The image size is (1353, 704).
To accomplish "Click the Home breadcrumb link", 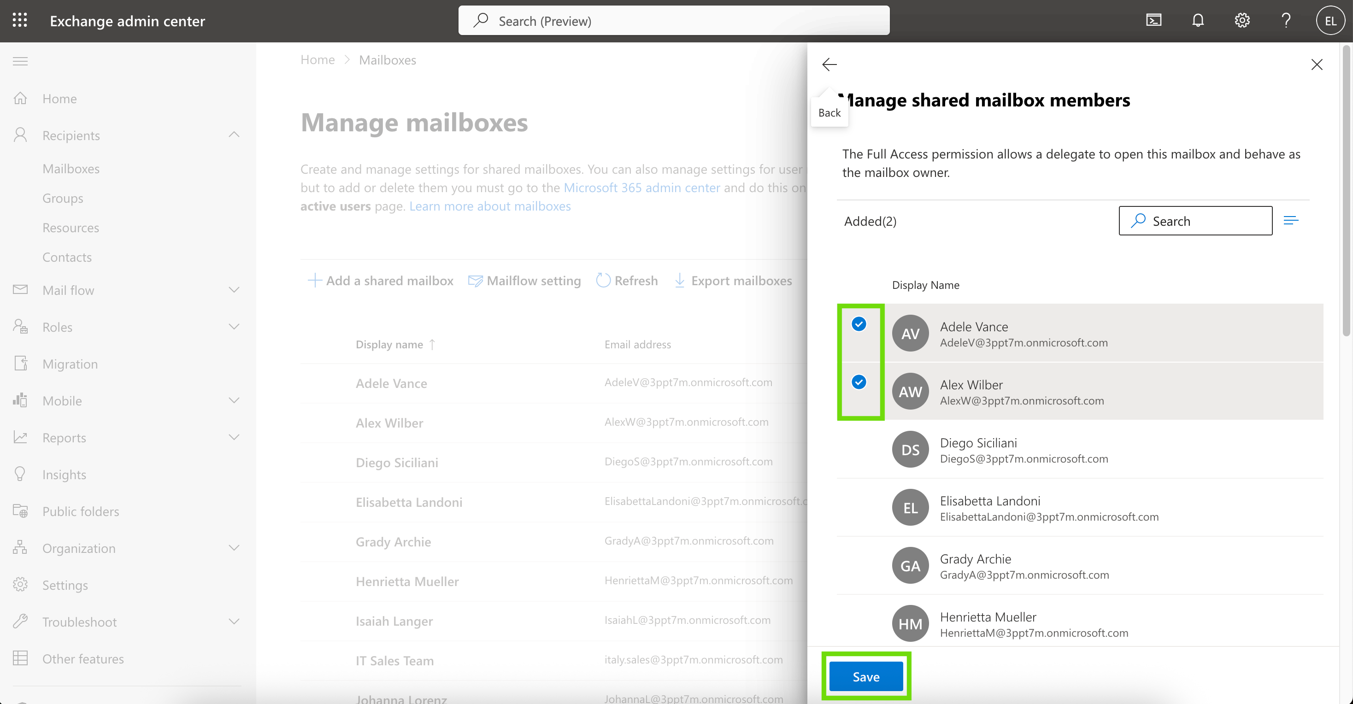I will (x=317, y=60).
